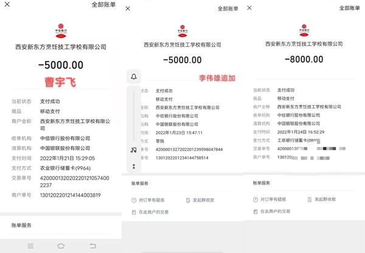The image size is (365, 253).
Task: Open 全部账单 in the right screen
Action: [350, 8]
